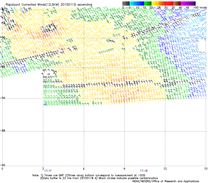Click the legend scale label '10'

137,8
